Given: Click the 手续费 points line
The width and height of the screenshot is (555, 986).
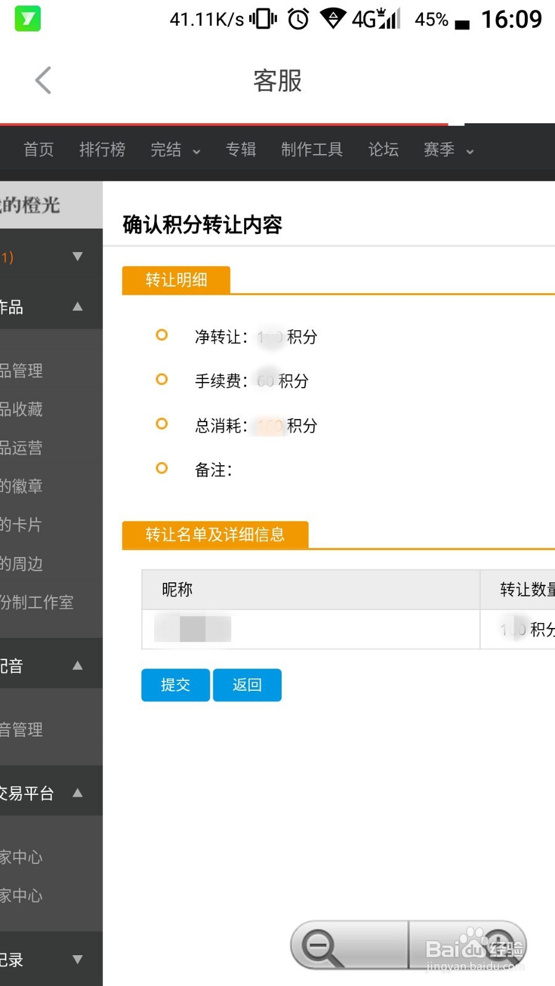Looking at the screenshot, I should point(252,381).
